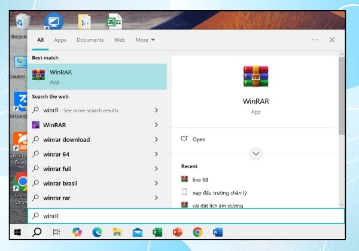This screenshot has height=251, width=359.
Task: Open recent item 'nạp đấu trường chân lý'
Action: pyautogui.click(x=220, y=193)
